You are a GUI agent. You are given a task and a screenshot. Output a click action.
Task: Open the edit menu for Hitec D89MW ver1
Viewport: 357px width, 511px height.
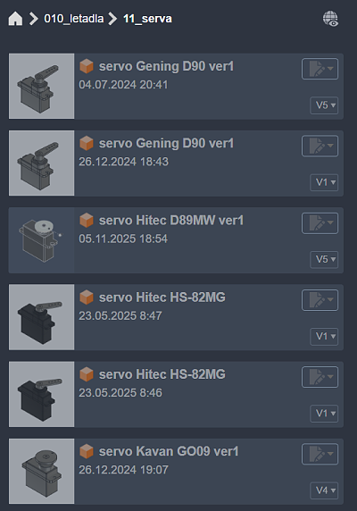coord(320,223)
